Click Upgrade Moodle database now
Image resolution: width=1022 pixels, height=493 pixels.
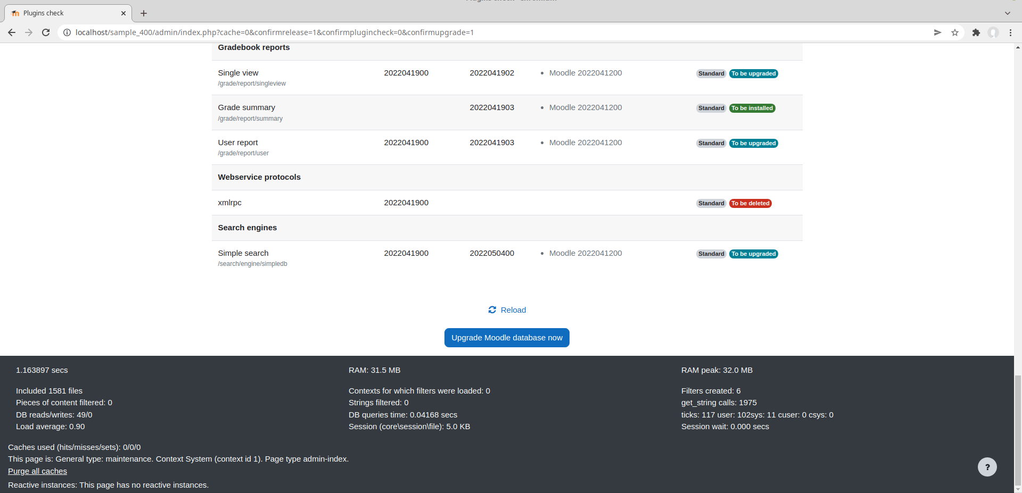point(507,338)
